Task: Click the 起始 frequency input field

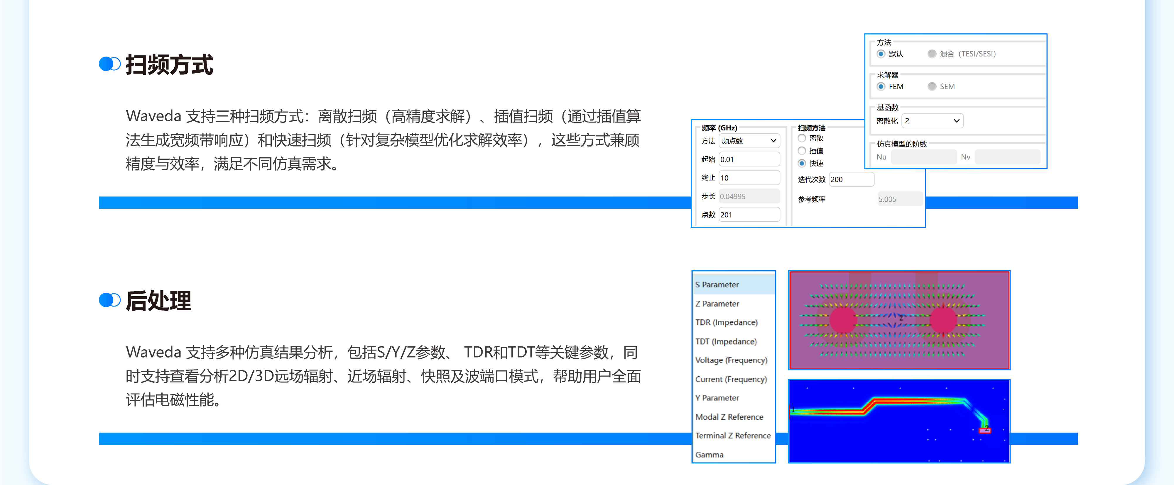Action: coord(749,160)
